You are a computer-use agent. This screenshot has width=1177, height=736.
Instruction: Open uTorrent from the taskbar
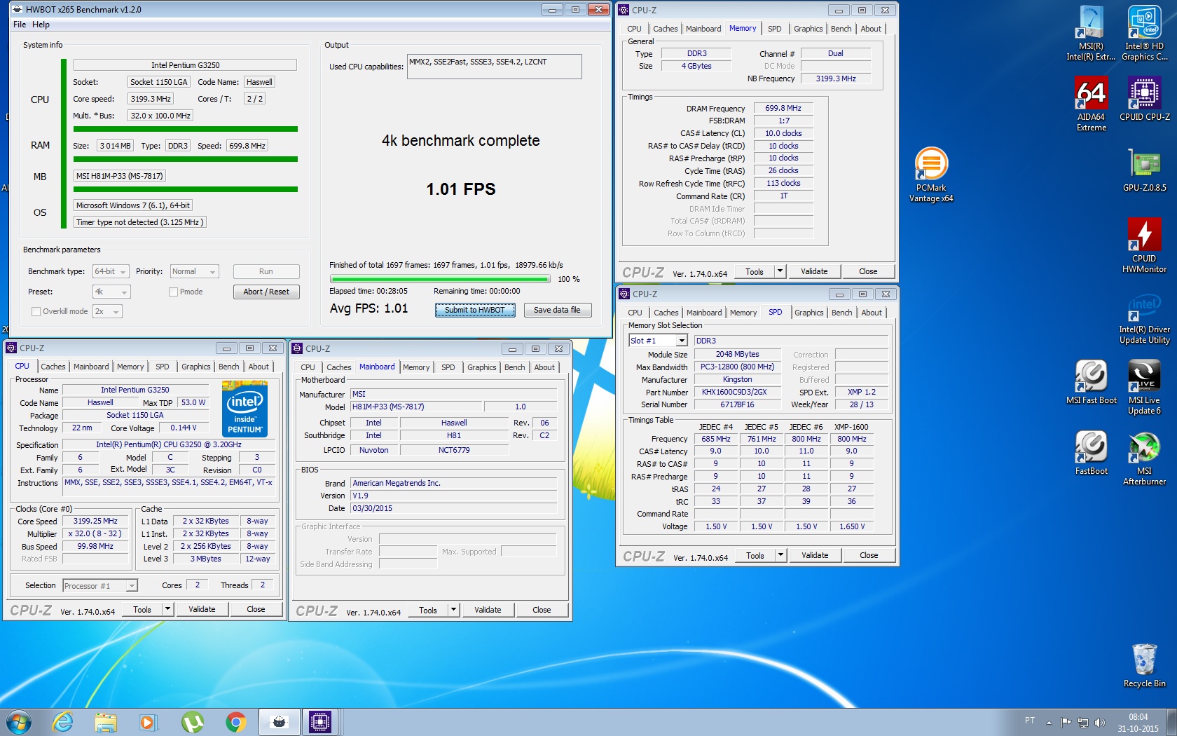point(192,722)
